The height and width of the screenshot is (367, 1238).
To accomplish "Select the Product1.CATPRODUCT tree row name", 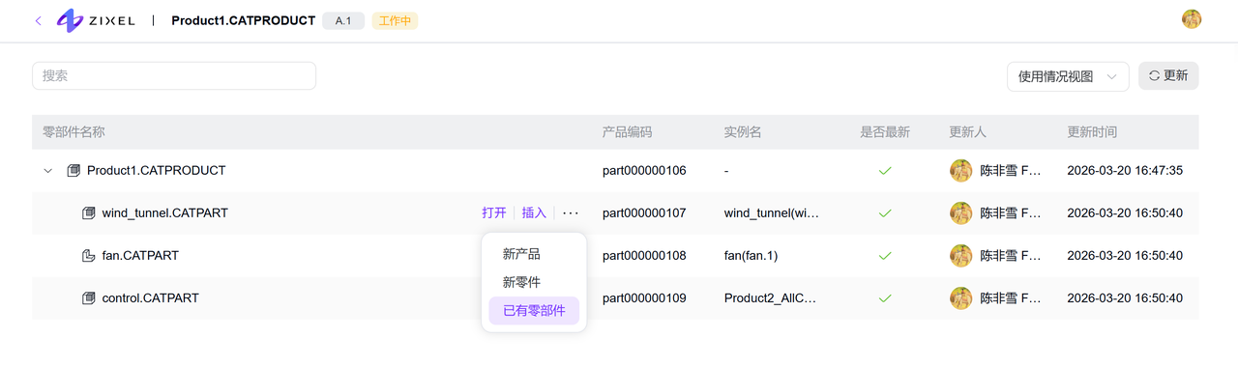I will click(156, 171).
